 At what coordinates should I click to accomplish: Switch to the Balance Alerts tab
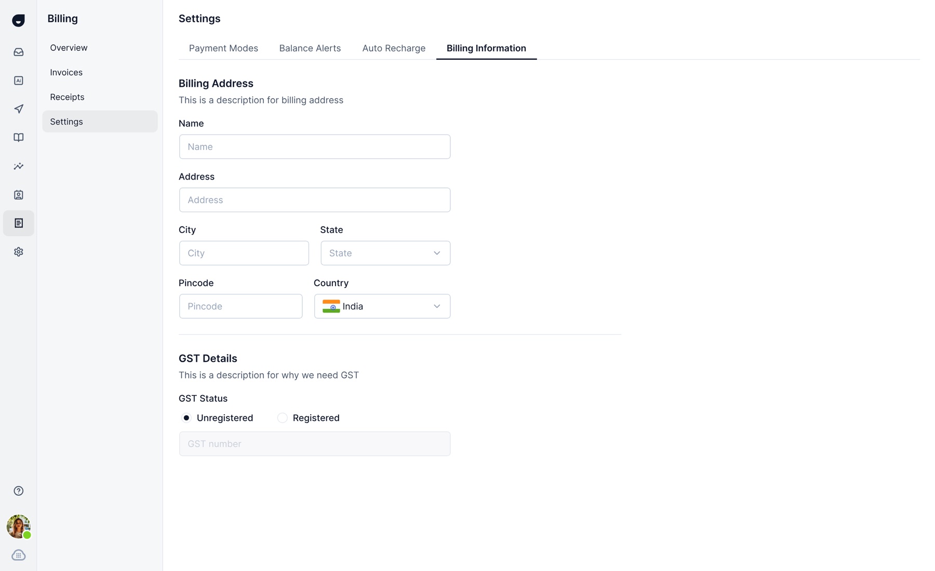tap(310, 48)
